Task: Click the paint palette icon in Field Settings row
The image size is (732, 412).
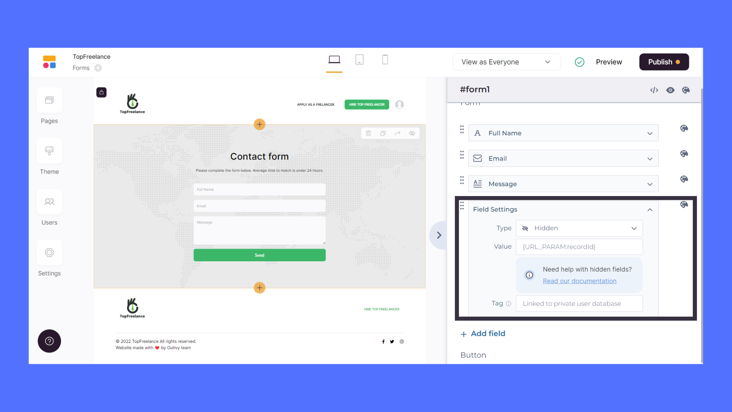Action: coord(684,204)
